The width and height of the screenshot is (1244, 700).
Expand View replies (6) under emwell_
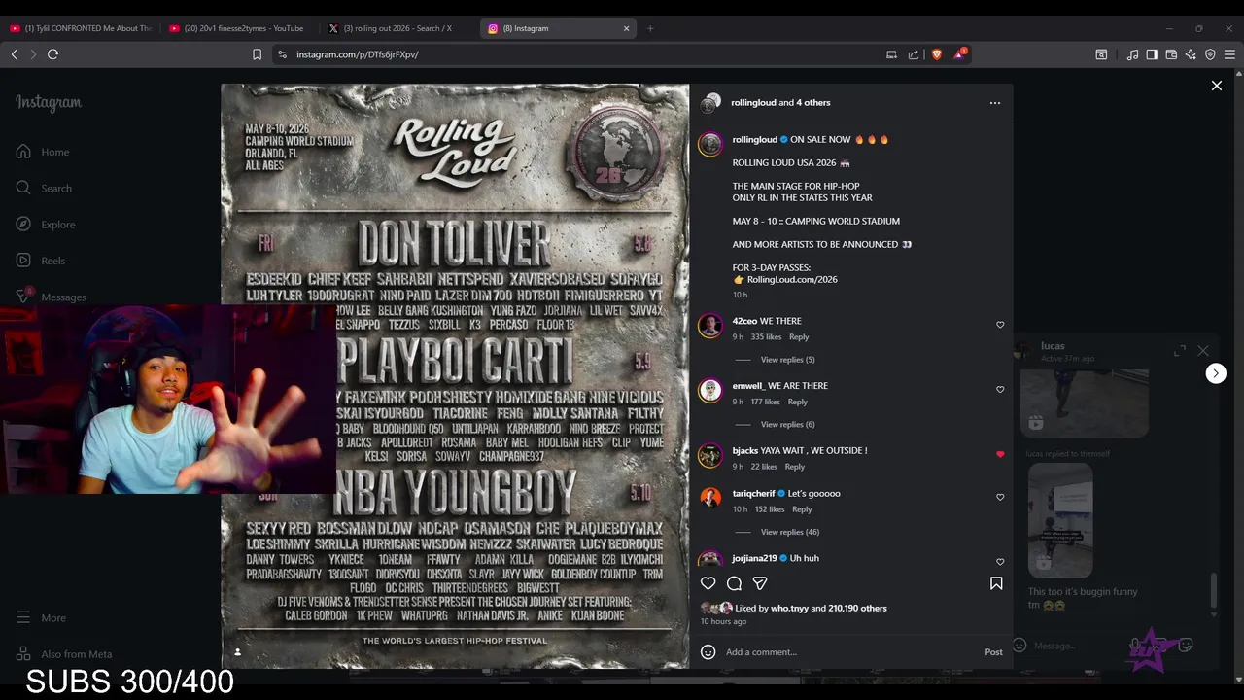click(x=787, y=424)
